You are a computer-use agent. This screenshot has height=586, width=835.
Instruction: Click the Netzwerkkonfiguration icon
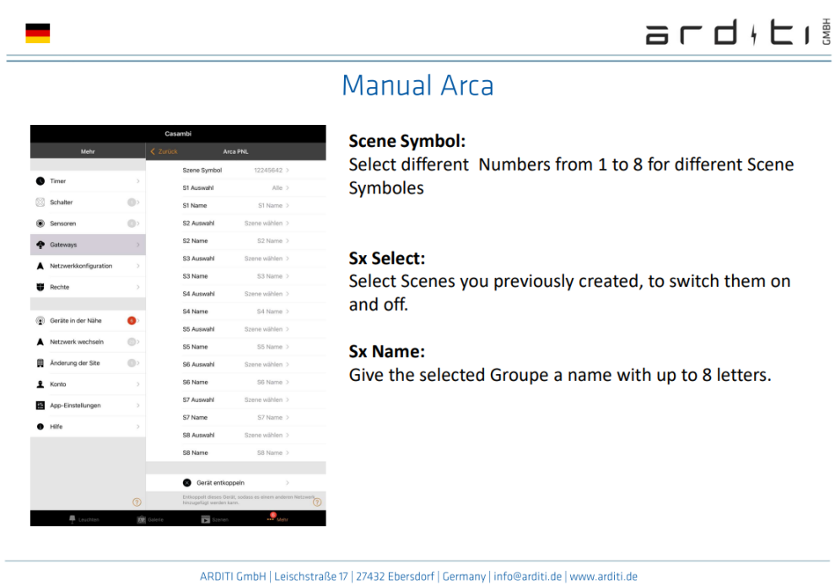(40, 266)
